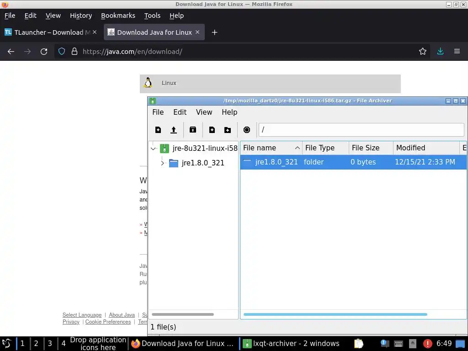468x351 pixels.
Task: Click tree pane horizontal scrollbar
Action: pyautogui.click(x=183, y=314)
